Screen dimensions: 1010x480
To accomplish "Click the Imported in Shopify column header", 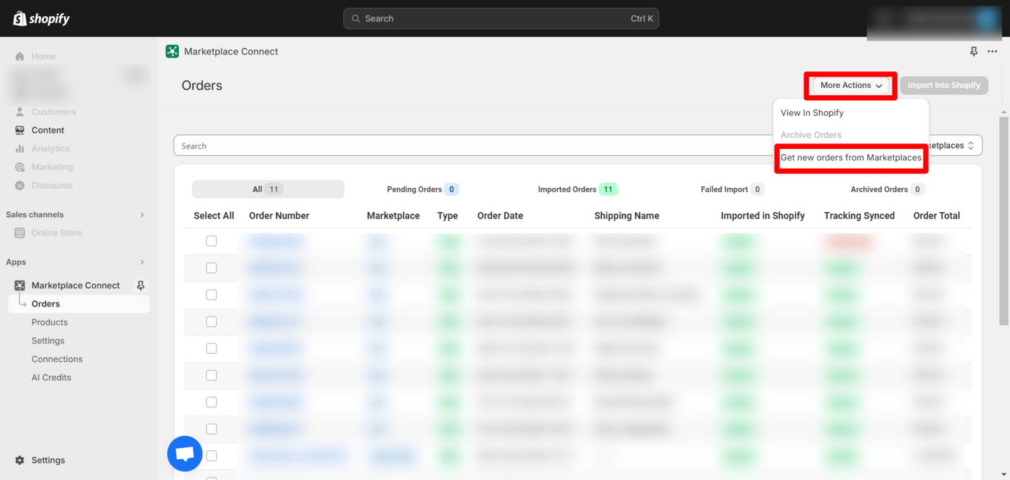I will [x=763, y=215].
